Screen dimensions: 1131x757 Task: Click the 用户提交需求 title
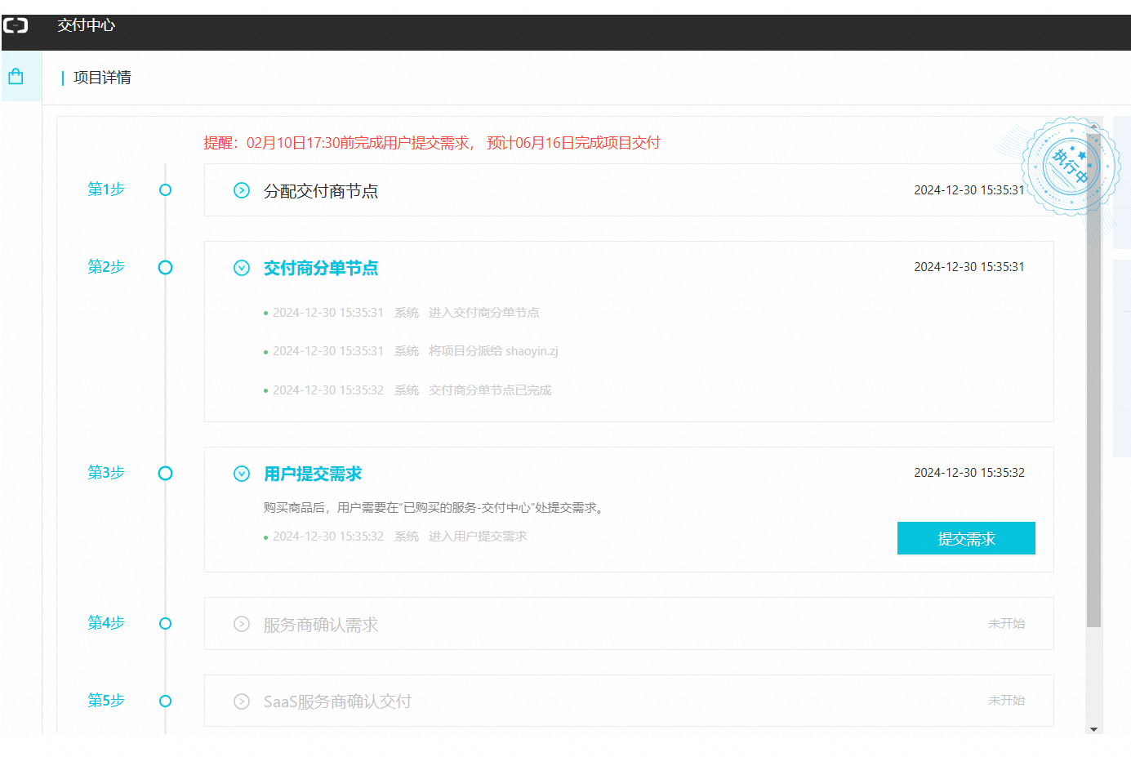pos(313,474)
